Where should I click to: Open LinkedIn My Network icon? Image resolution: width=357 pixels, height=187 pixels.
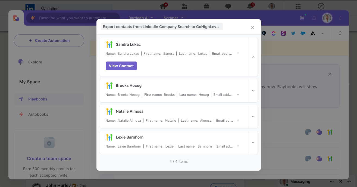click(185, 6)
